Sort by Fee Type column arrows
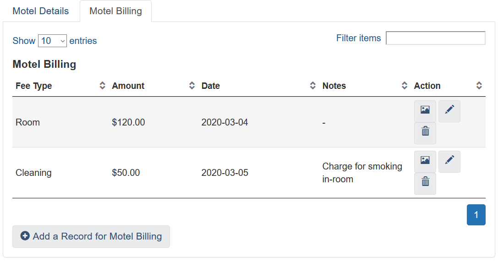This screenshot has width=498, height=262. (103, 86)
